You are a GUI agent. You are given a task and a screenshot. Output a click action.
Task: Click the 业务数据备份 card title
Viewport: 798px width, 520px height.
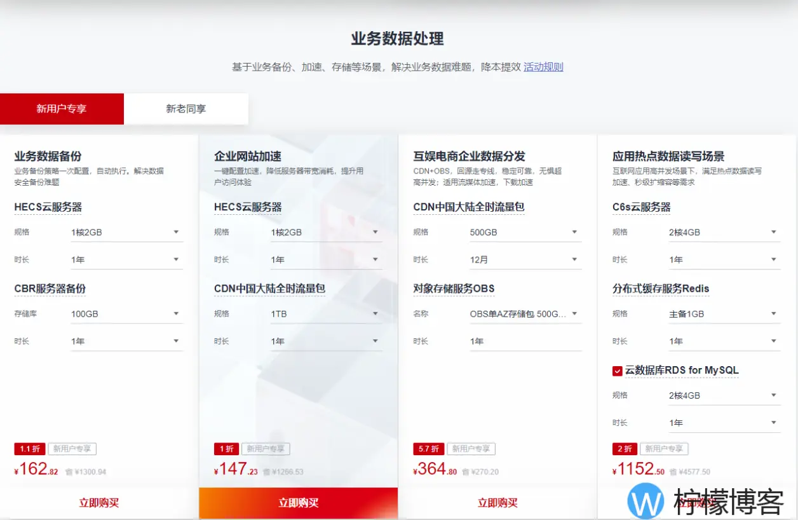coord(48,156)
